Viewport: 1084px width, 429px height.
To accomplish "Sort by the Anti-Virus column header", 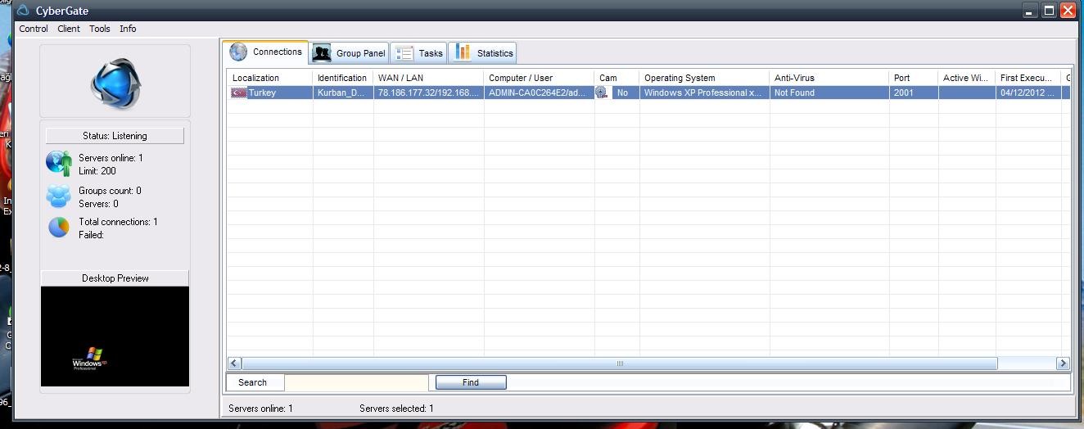I will pyautogui.click(x=829, y=78).
